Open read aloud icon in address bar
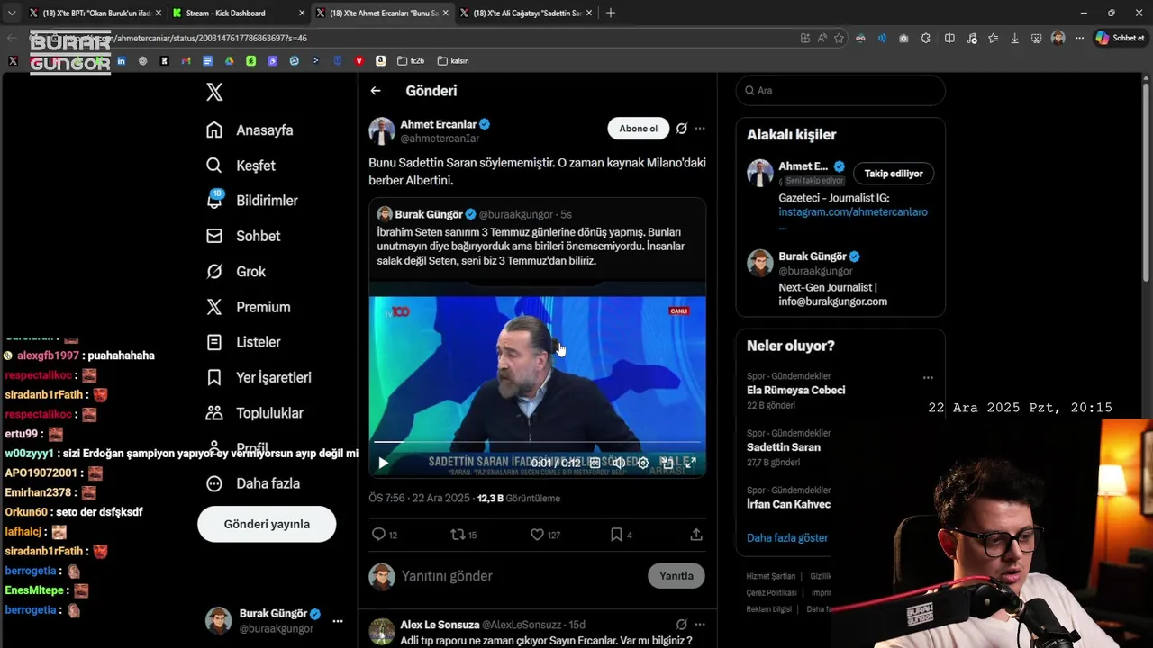1153x648 pixels. [822, 39]
